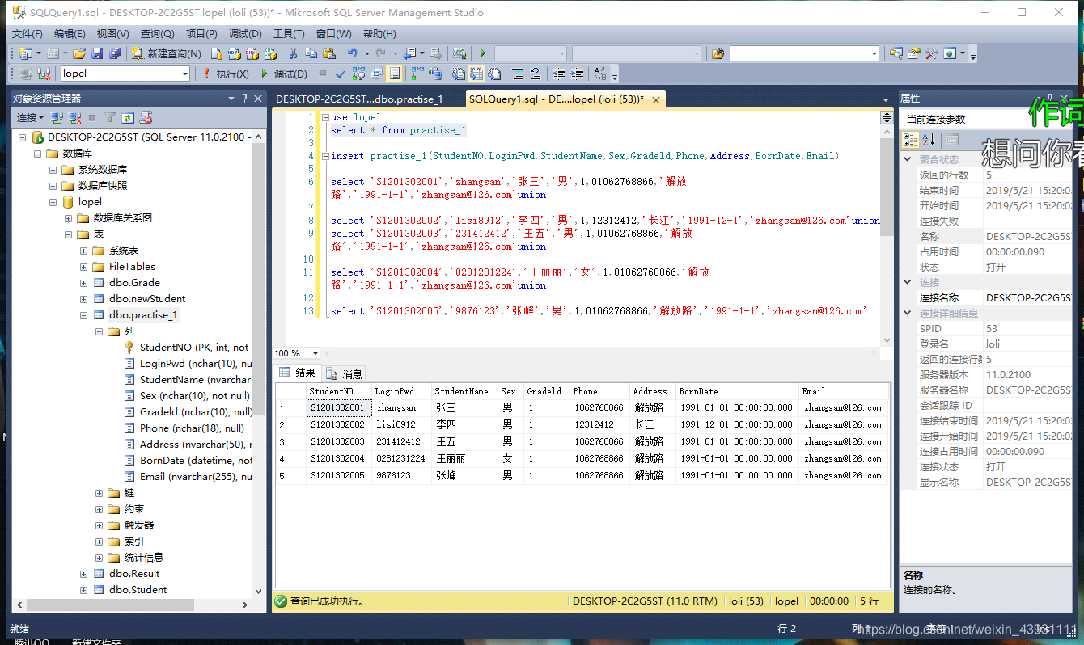Execute the query with 执行(X)
The height and width of the screenshot is (645, 1084).
coord(226,74)
